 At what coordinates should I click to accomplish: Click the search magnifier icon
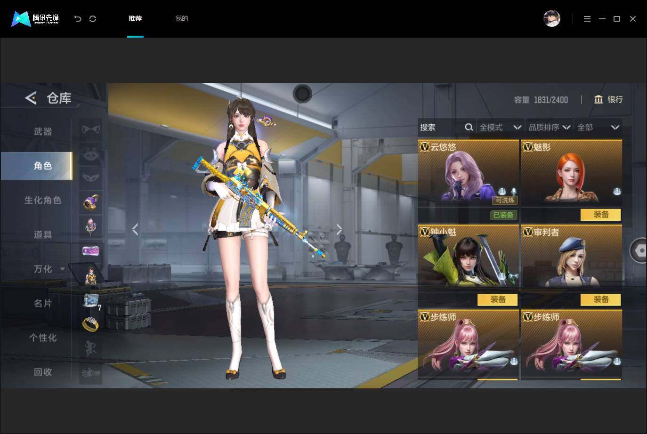tap(469, 127)
